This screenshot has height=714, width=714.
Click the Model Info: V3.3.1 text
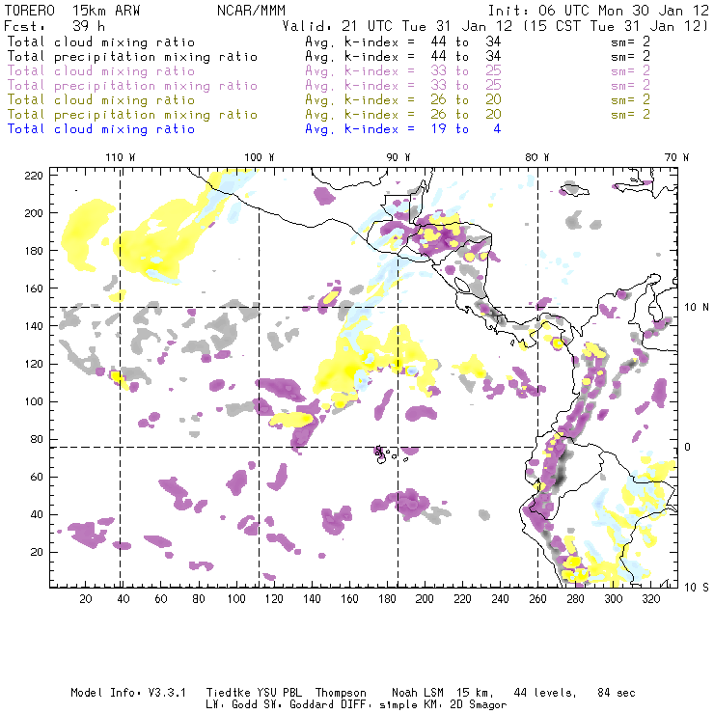128,693
